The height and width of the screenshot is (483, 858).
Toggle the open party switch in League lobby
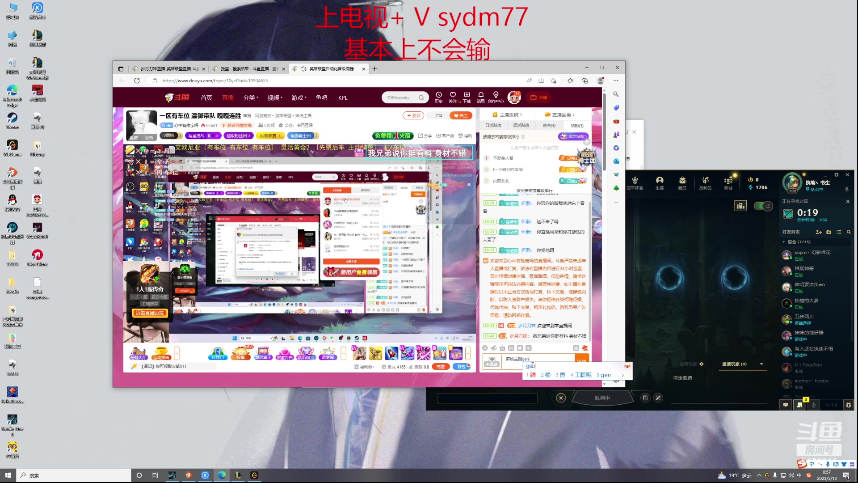763,206
